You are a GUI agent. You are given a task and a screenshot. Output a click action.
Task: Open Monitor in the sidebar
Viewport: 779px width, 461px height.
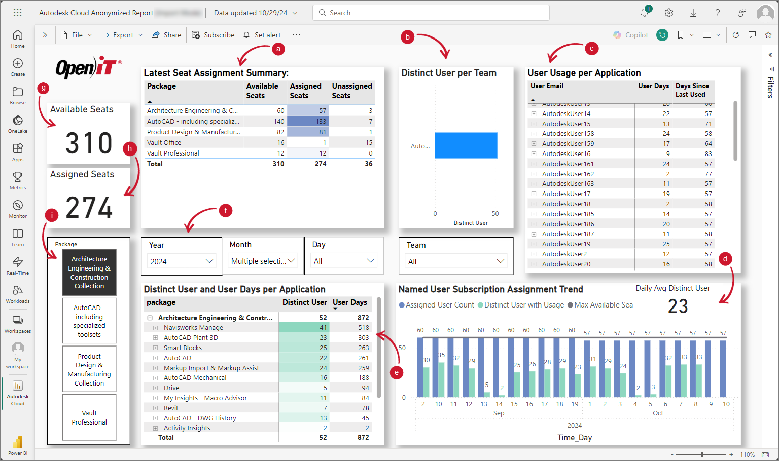point(18,209)
